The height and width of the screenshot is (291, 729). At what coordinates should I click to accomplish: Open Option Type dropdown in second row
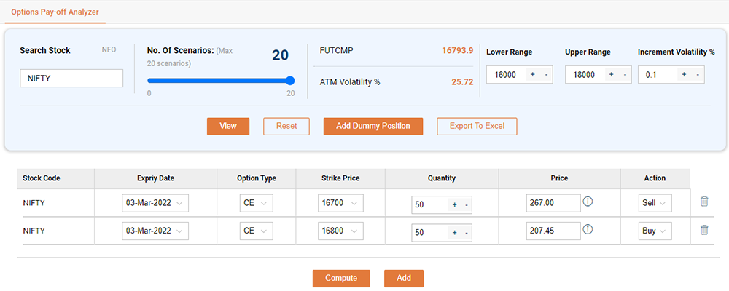256,231
